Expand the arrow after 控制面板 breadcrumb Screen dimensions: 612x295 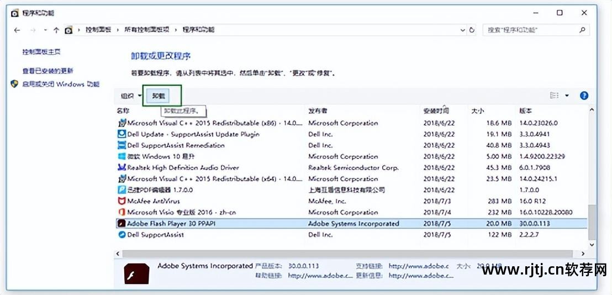click(x=118, y=30)
